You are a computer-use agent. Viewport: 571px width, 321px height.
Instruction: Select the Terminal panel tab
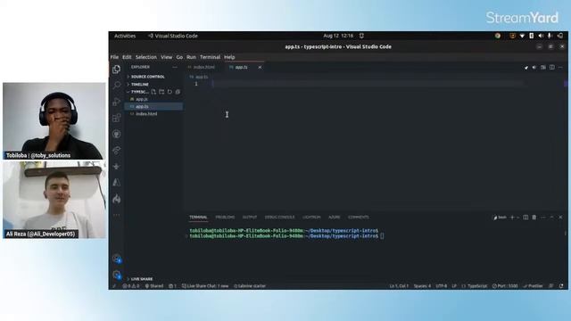[198, 218]
